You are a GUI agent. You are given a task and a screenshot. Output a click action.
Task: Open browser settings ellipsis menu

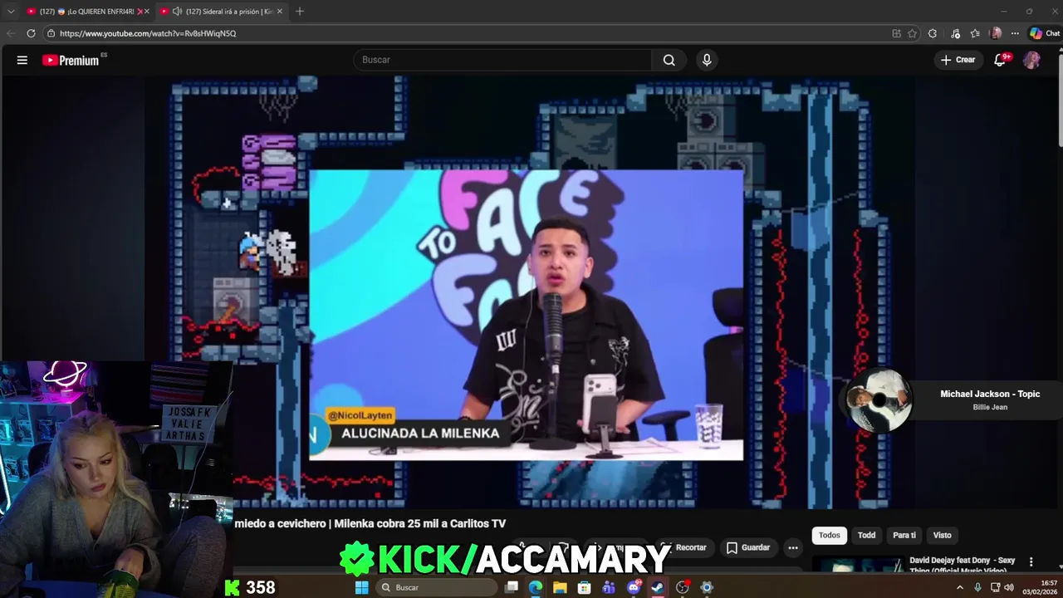pos(1015,33)
